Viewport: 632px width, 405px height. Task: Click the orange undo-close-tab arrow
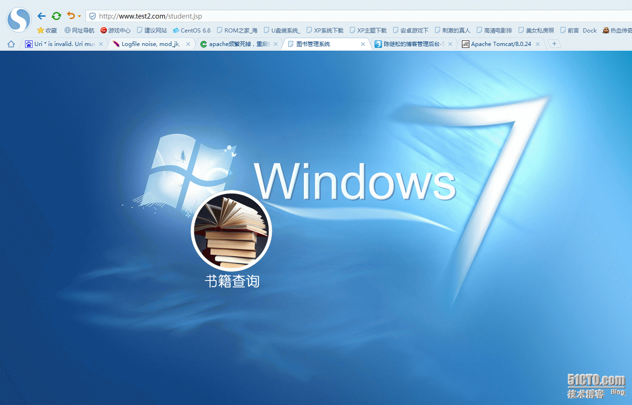[71, 16]
